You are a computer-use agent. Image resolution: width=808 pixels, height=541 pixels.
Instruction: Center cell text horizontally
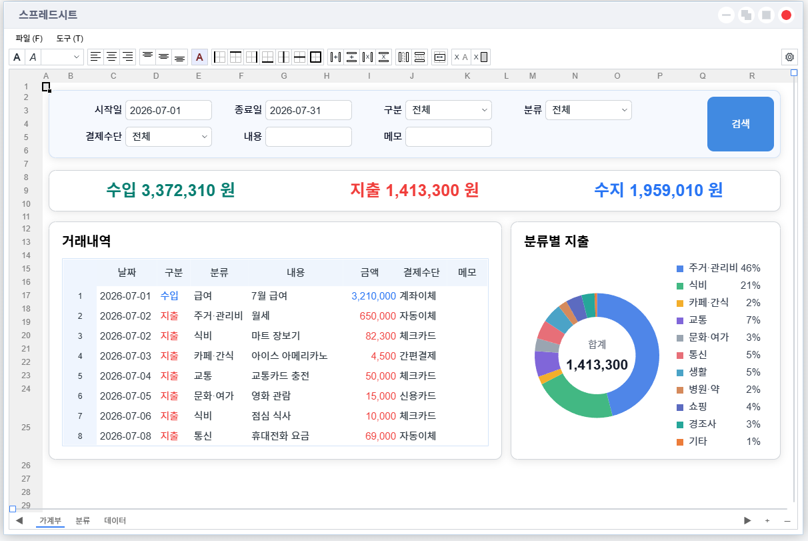pyautogui.click(x=112, y=57)
